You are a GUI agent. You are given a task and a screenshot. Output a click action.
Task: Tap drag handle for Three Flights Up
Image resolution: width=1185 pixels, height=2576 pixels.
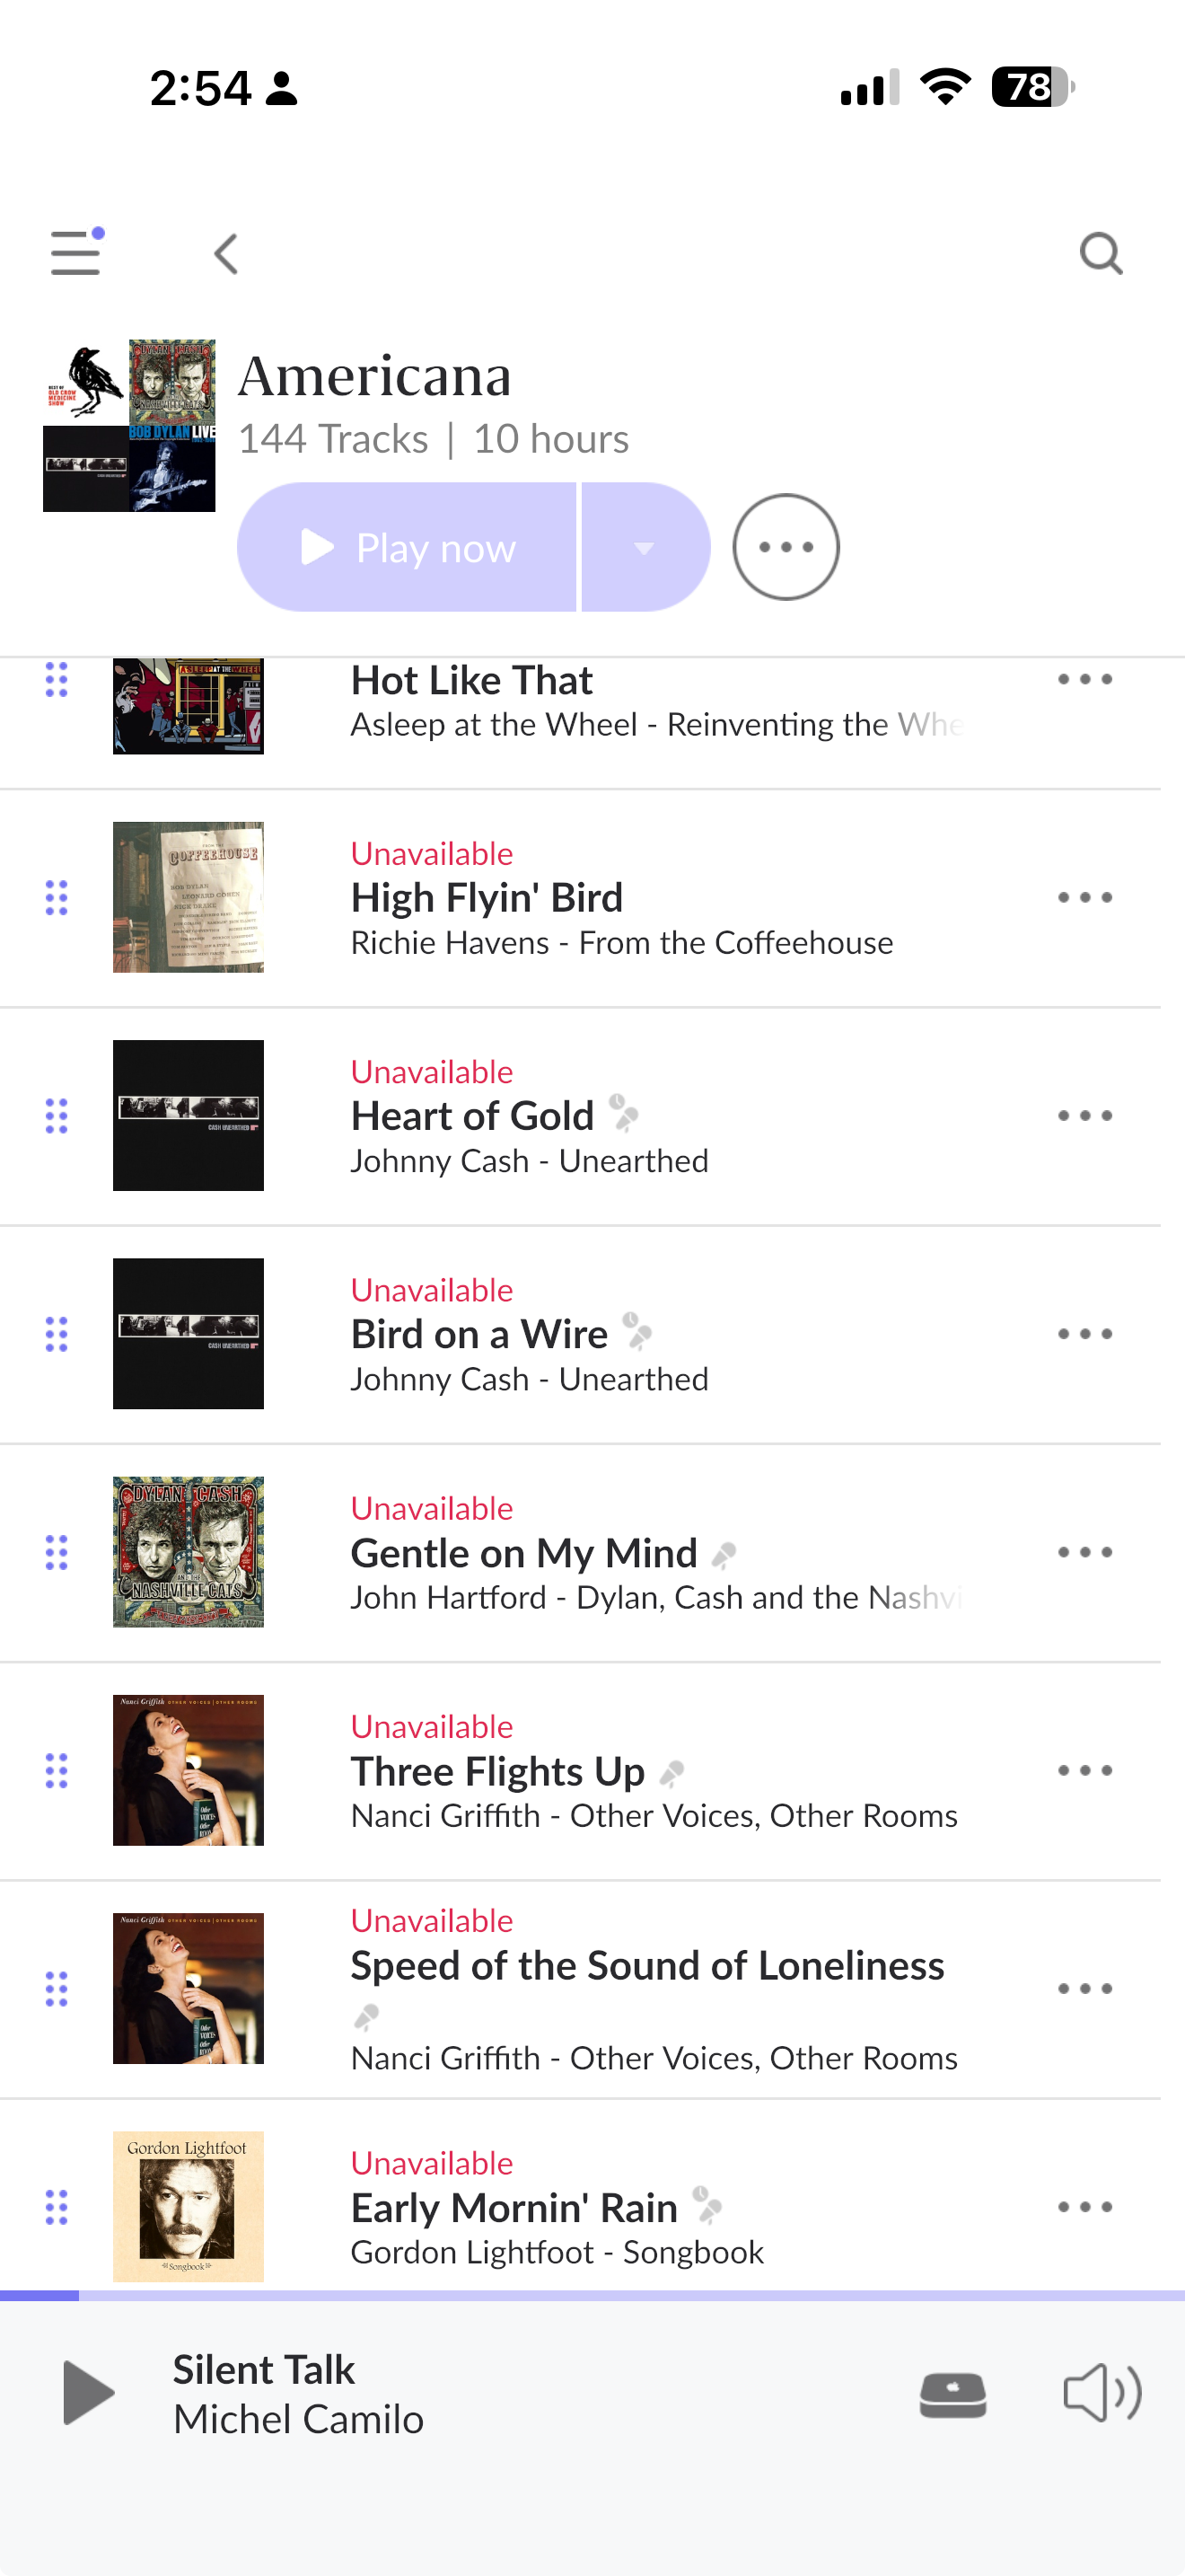(x=57, y=1771)
